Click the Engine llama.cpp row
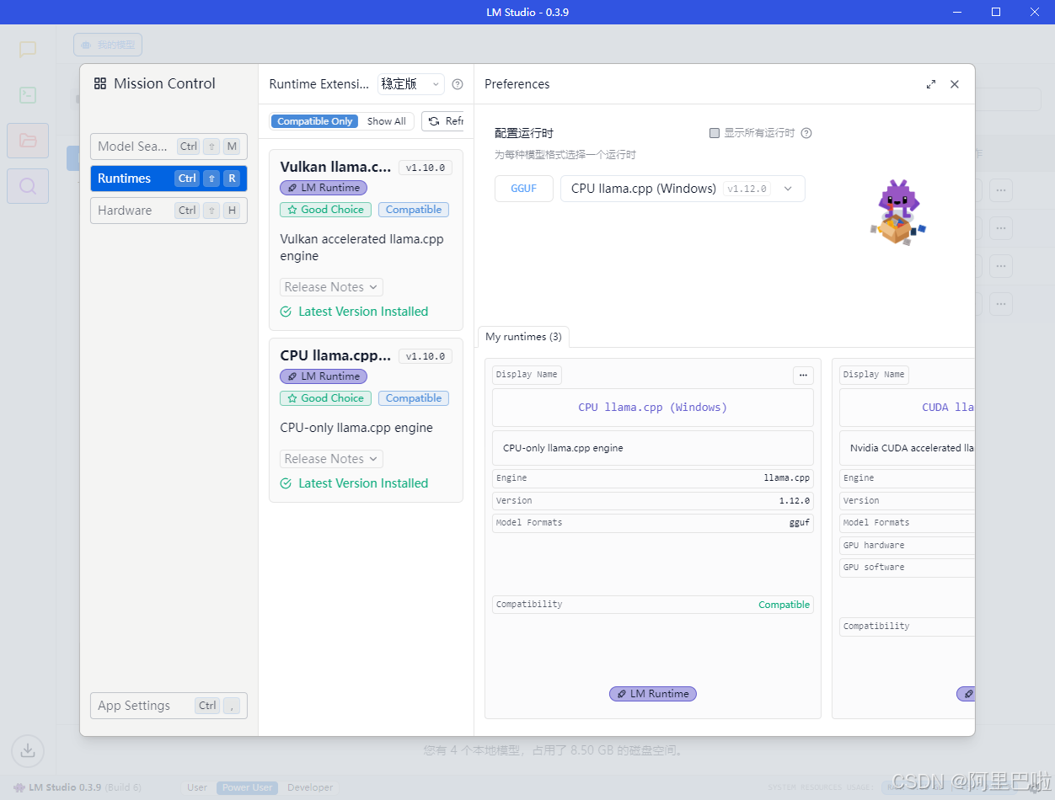Image resolution: width=1055 pixels, height=800 pixels. click(653, 478)
